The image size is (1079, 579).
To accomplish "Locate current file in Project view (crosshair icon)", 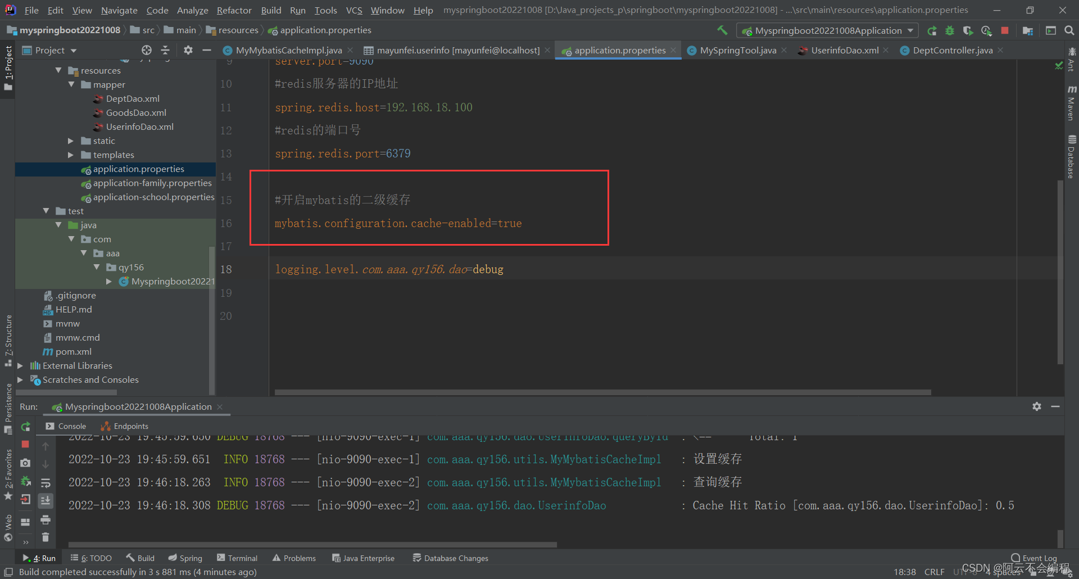I will [x=146, y=50].
